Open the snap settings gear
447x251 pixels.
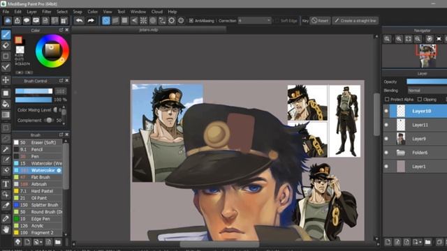click(x=181, y=20)
